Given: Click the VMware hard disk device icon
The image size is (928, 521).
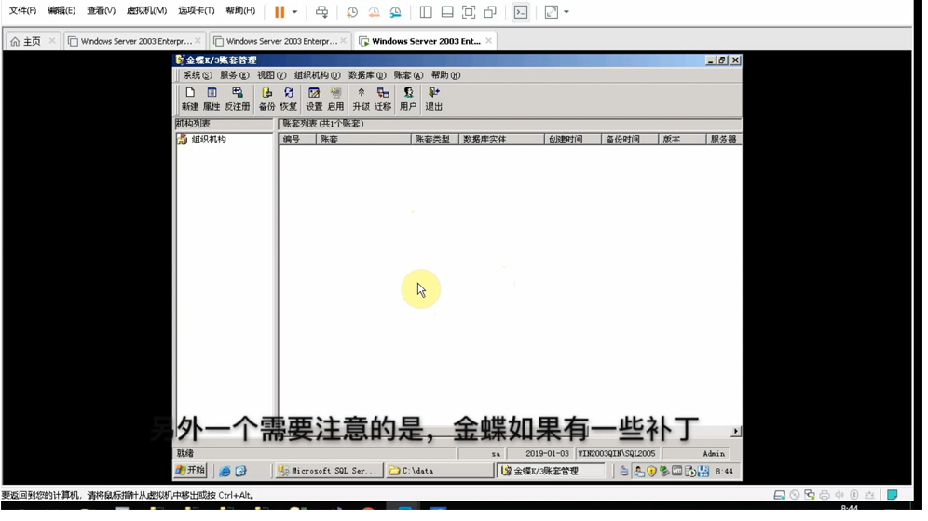Looking at the screenshot, I should pyautogui.click(x=780, y=494).
